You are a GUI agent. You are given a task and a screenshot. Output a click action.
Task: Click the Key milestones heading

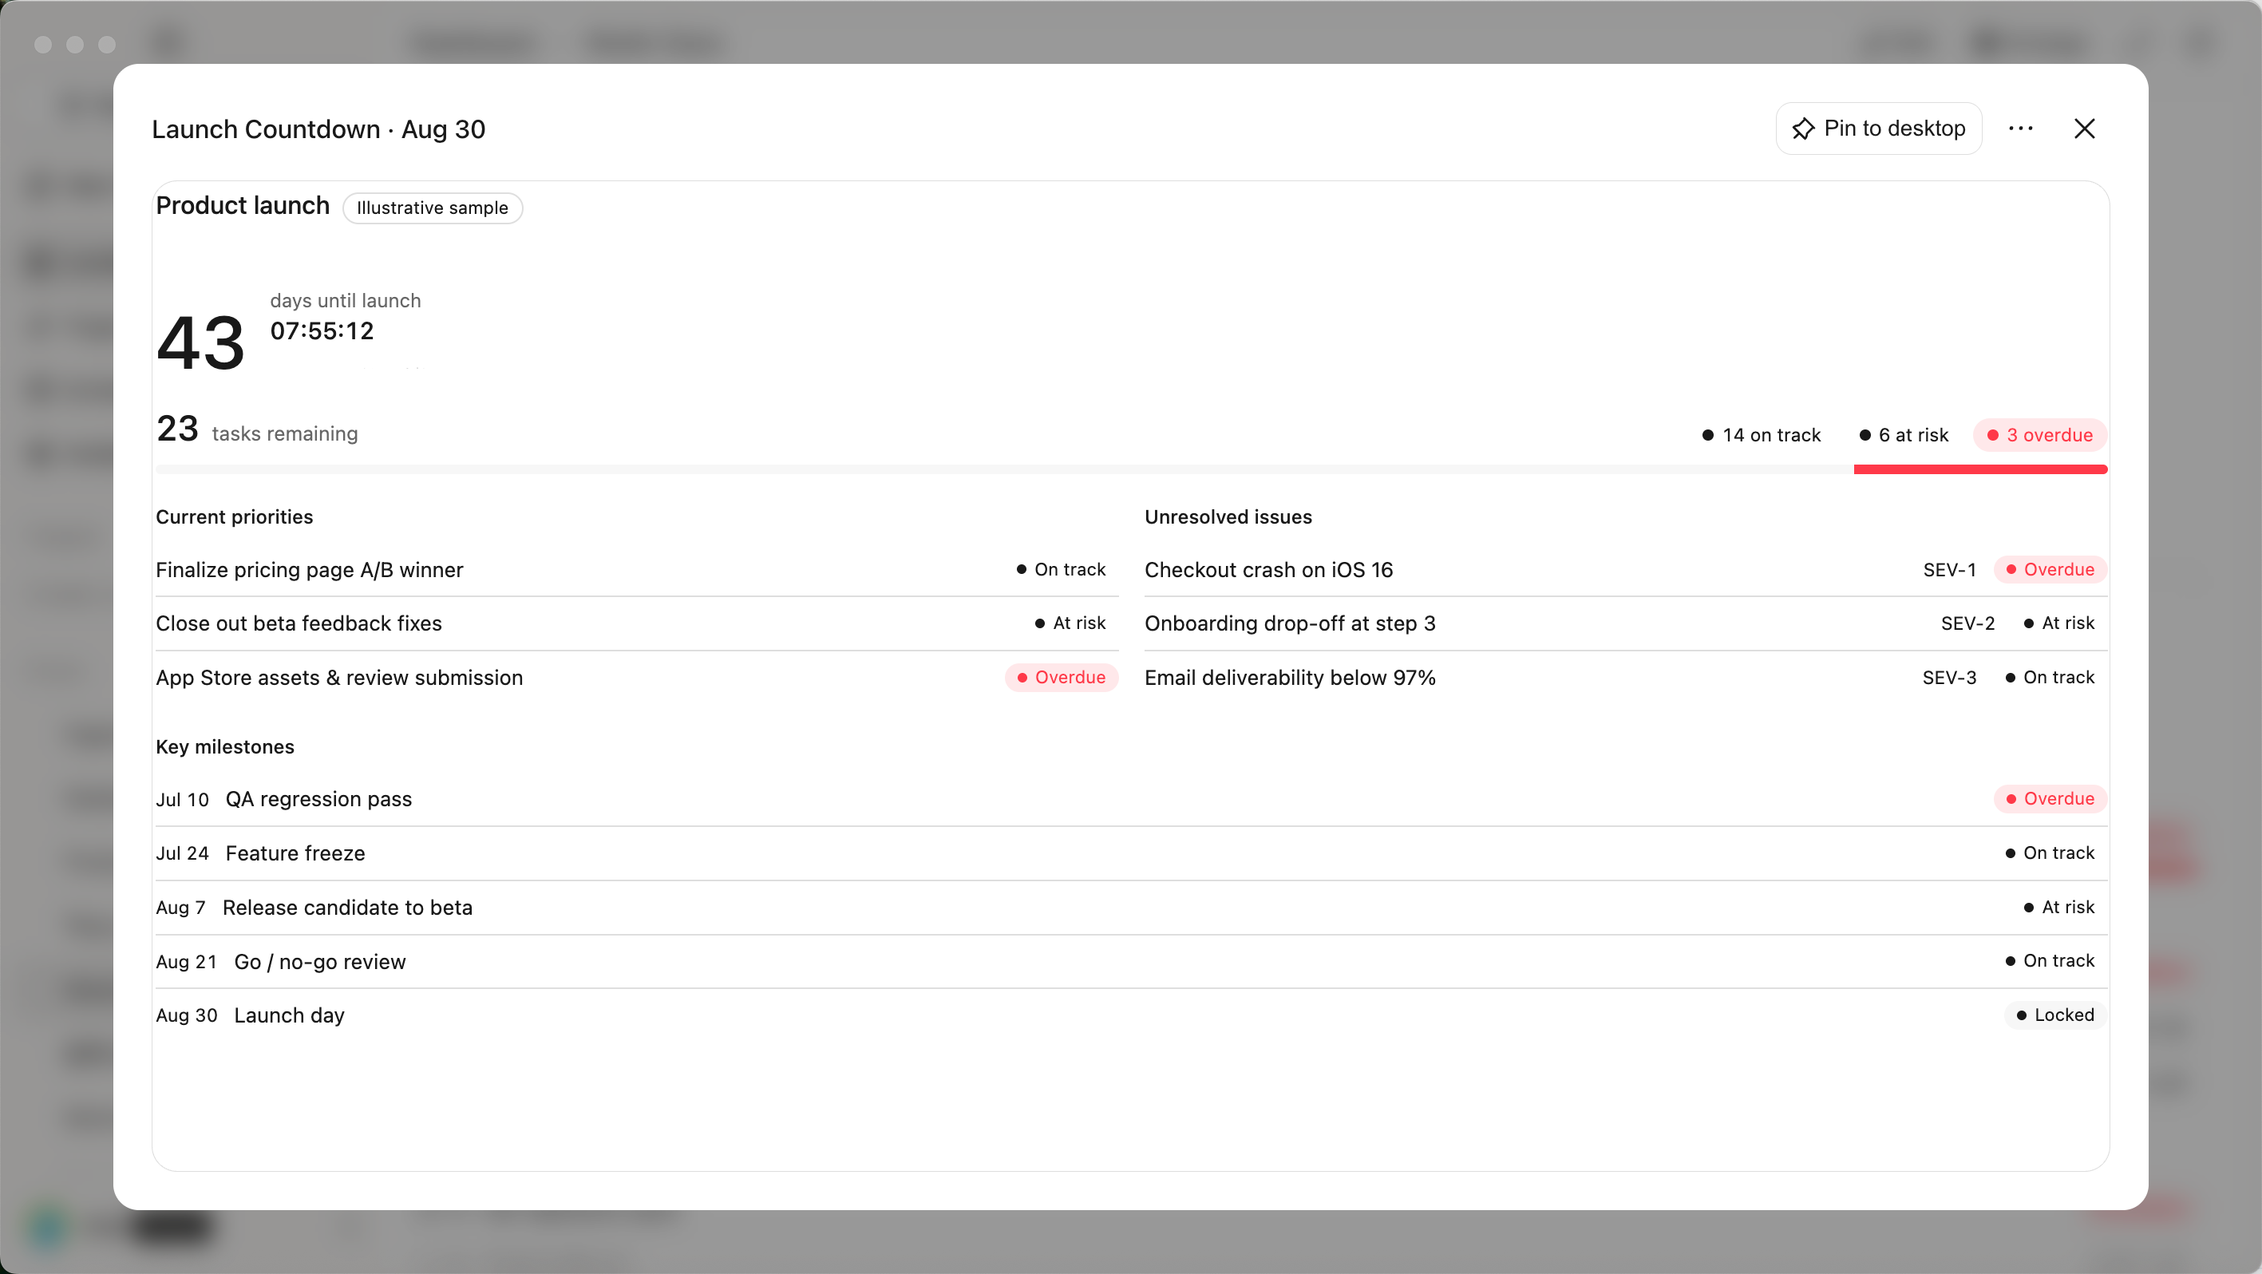coord(225,747)
